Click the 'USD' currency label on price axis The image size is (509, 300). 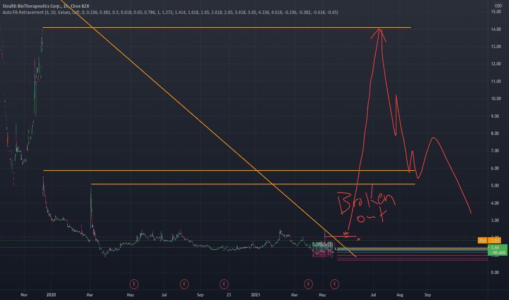coord(498,5)
